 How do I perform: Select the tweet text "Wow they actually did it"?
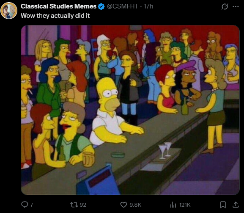point(55,16)
